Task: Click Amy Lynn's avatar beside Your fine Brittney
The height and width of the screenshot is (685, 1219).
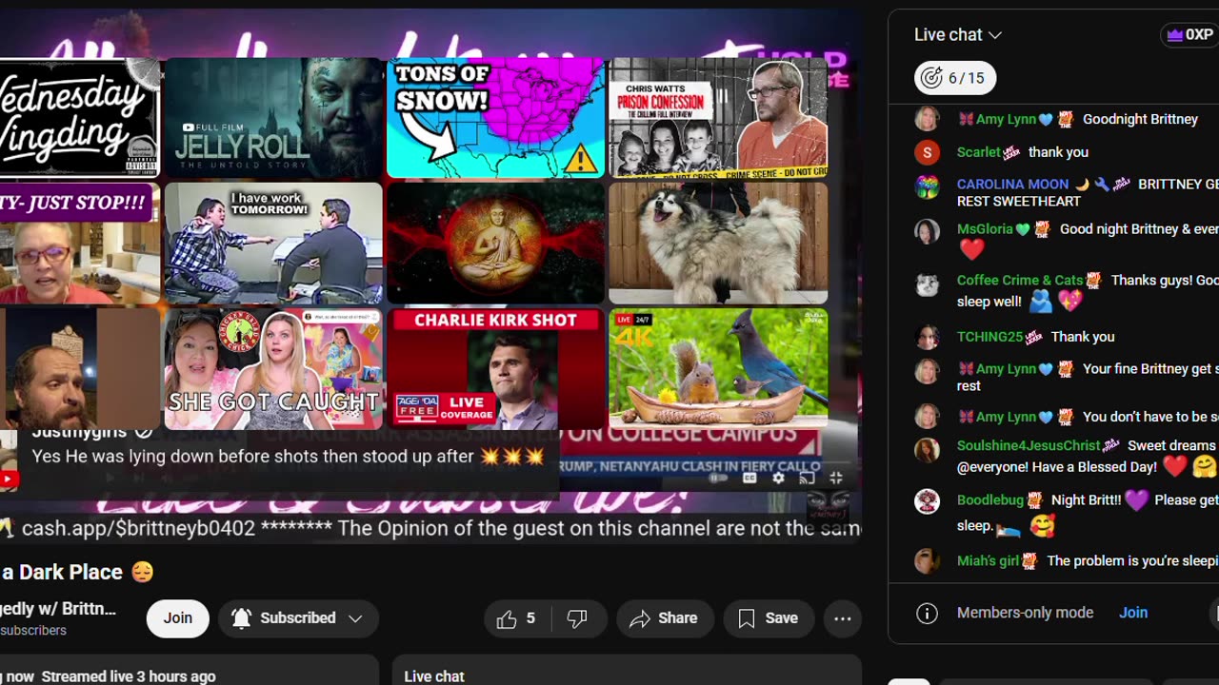Action: tap(927, 371)
